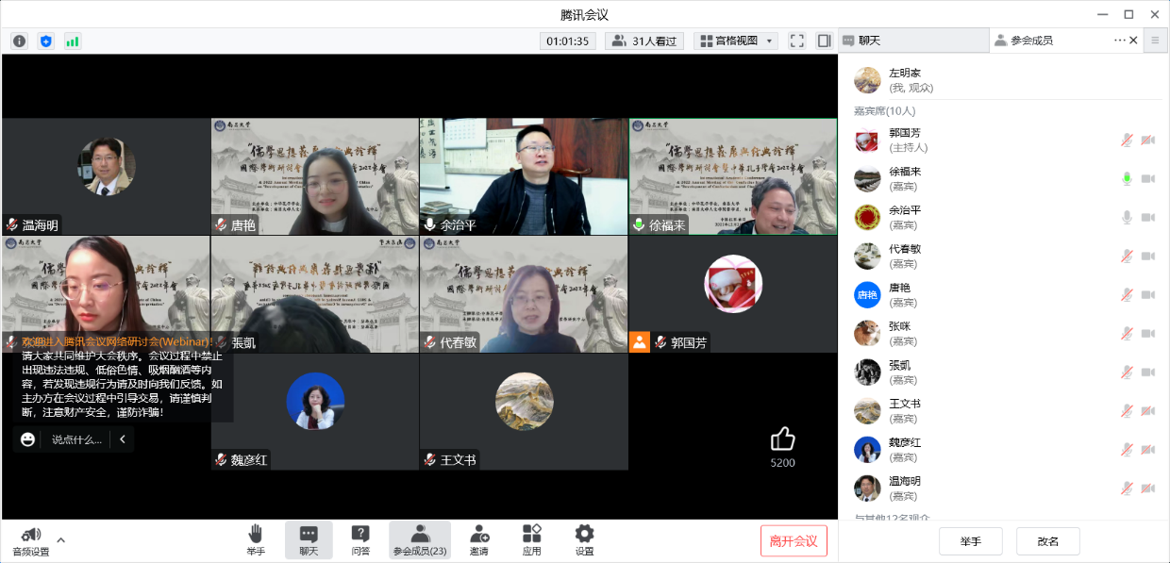
Task: Enter full screen mode
Action: [797, 41]
